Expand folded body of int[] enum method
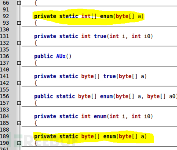Viewport: 177px width, 150px height. pos(19,23)
